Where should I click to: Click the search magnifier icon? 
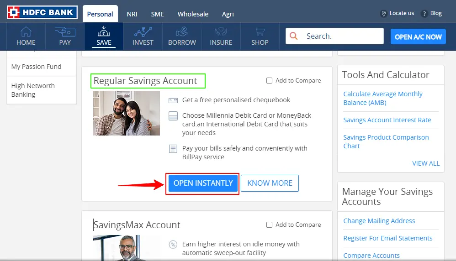pyautogui.click(x=294, y=36)
